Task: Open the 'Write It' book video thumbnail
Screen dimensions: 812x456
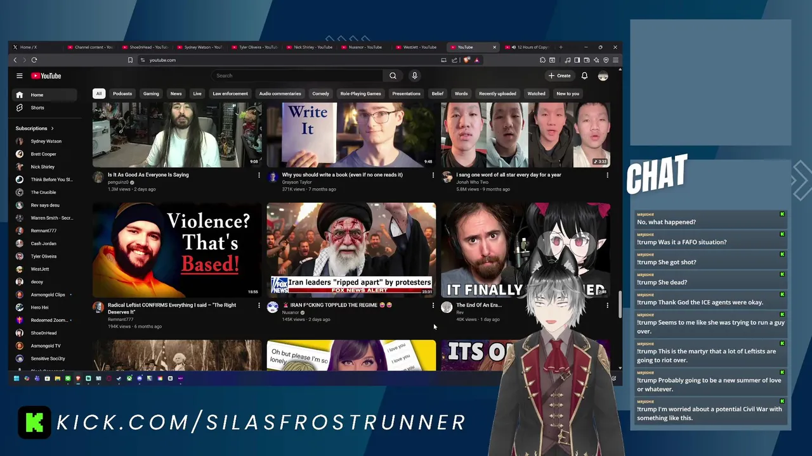Action: [351, 135]
